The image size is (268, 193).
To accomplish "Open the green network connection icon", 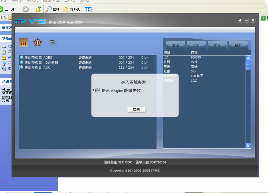I will tap(52, 42).
